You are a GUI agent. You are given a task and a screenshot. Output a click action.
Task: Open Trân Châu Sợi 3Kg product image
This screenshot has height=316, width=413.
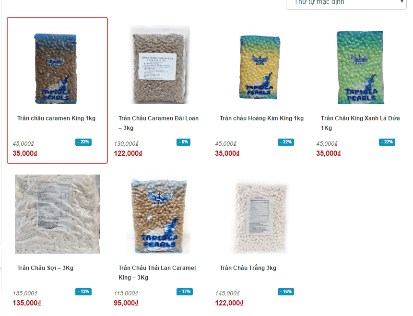pos(57,214)
